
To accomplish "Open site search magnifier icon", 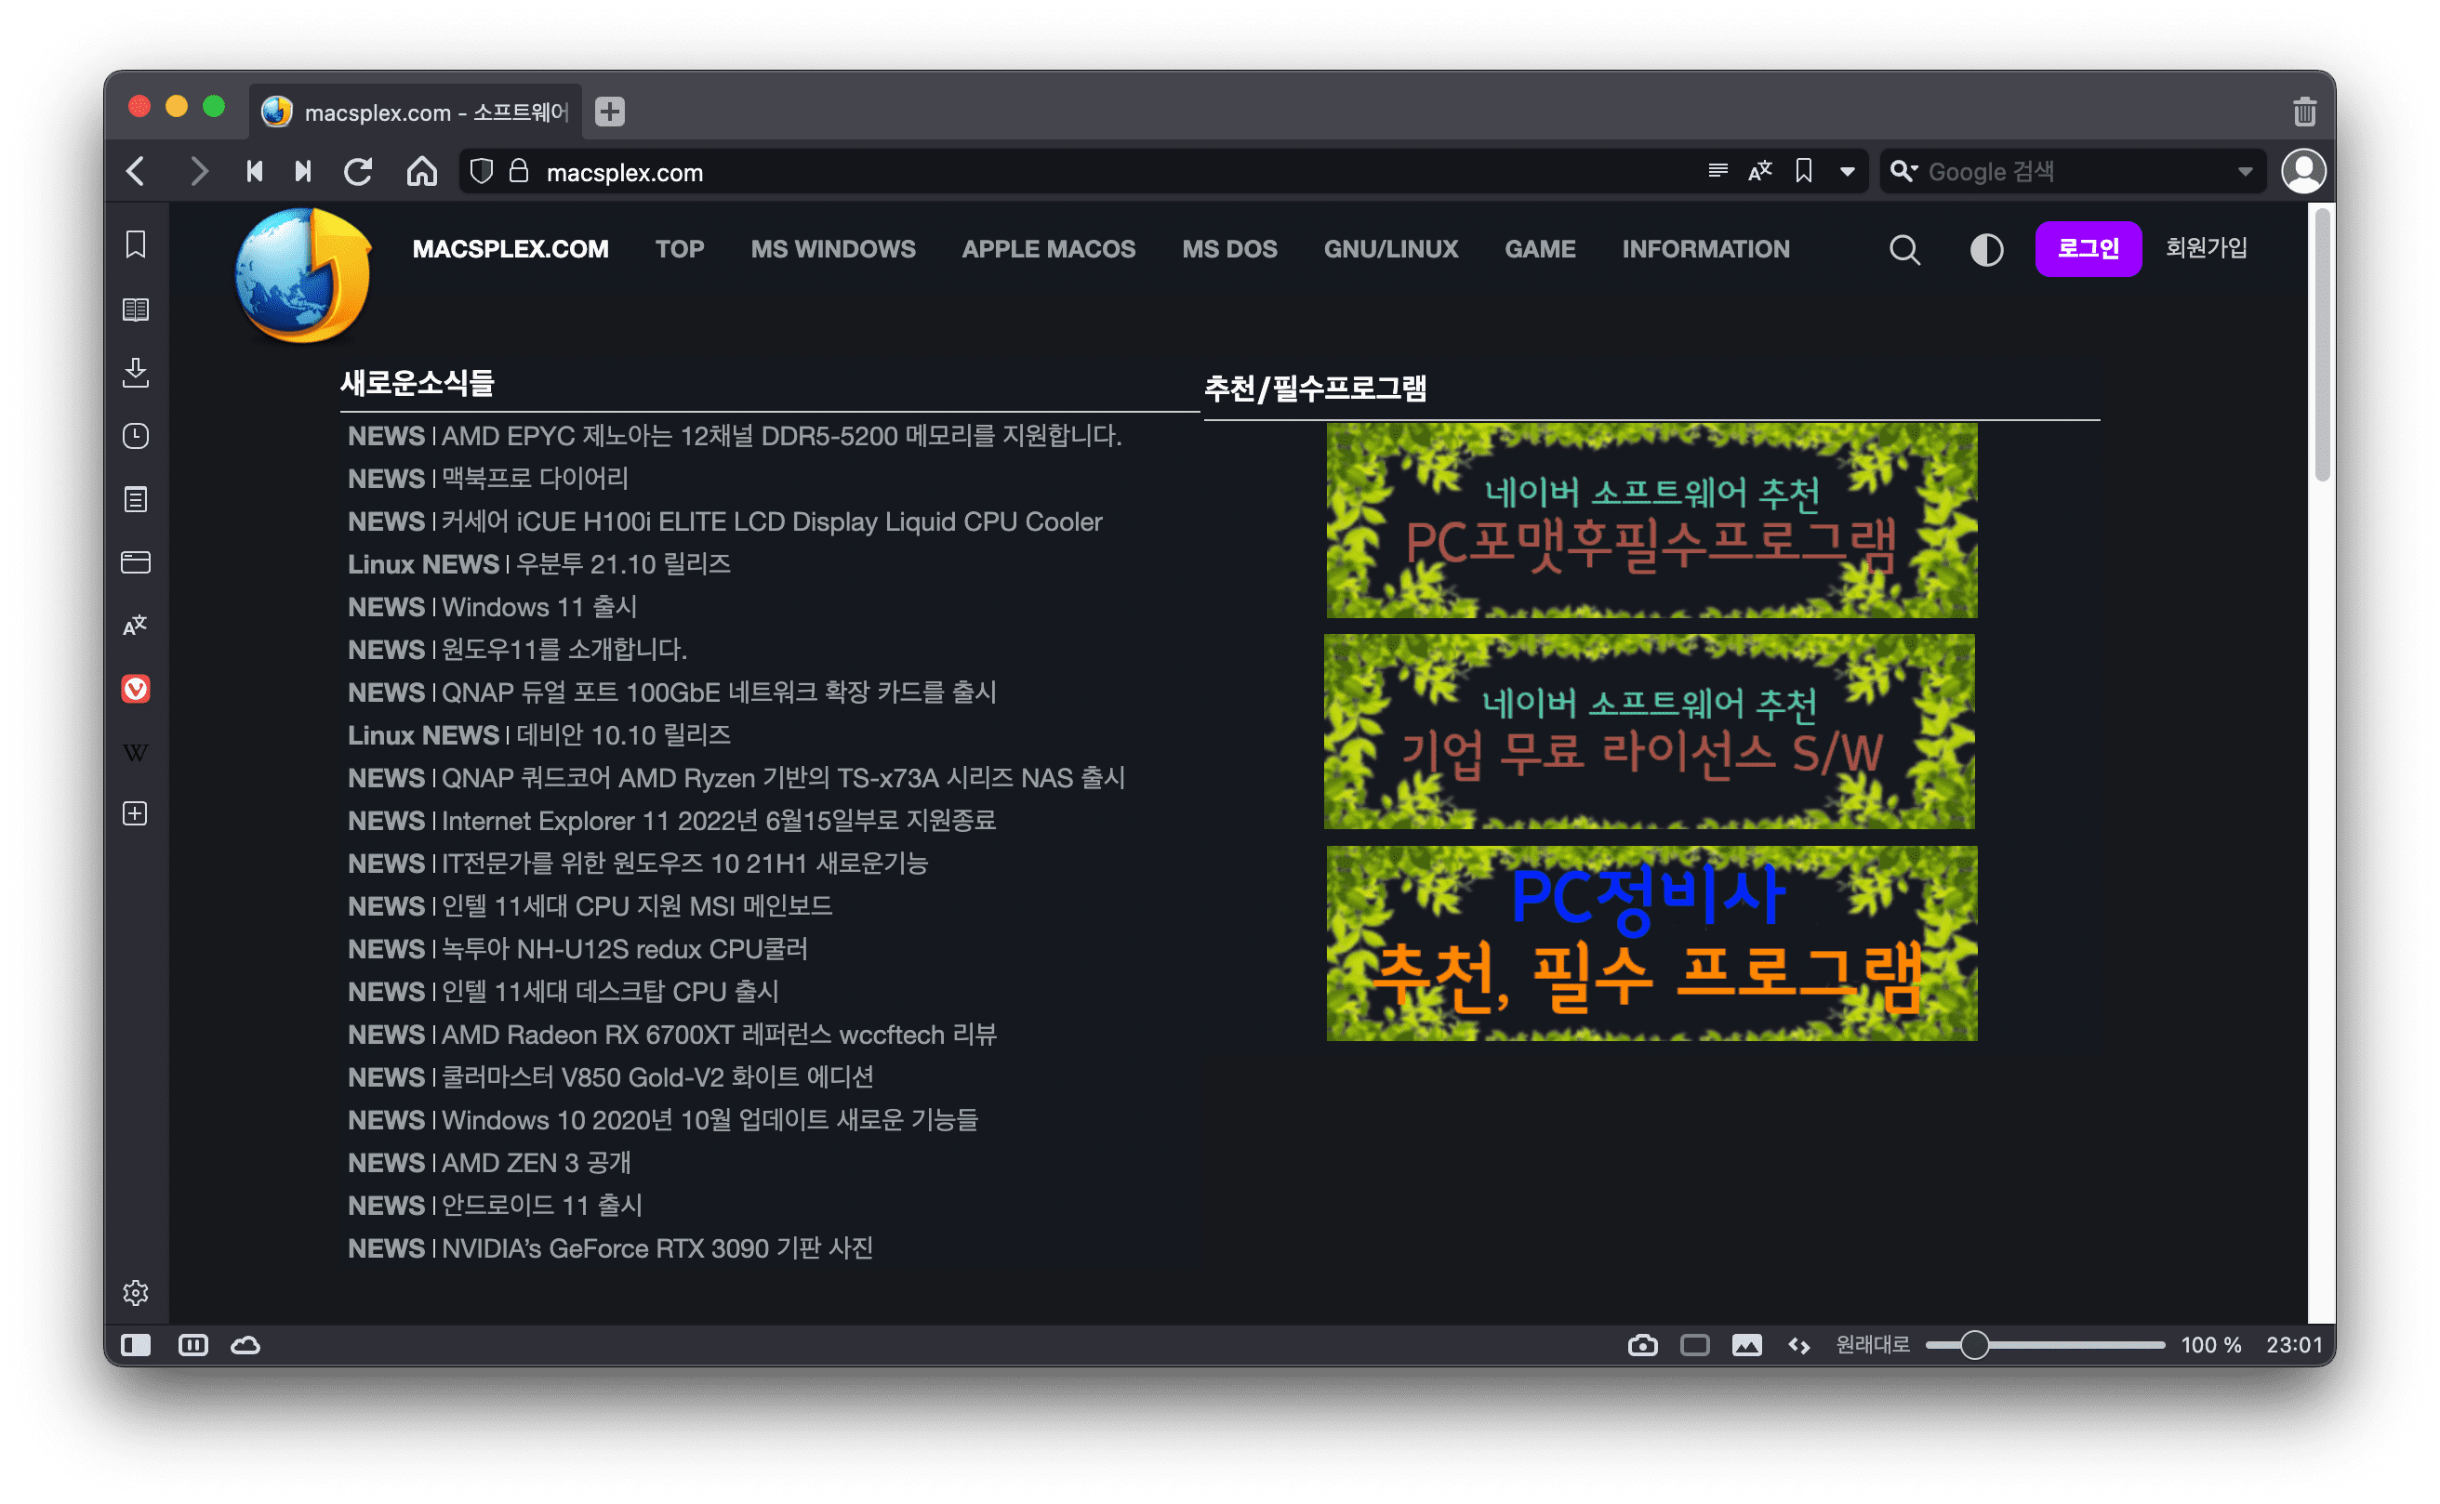I will 1904,249.
